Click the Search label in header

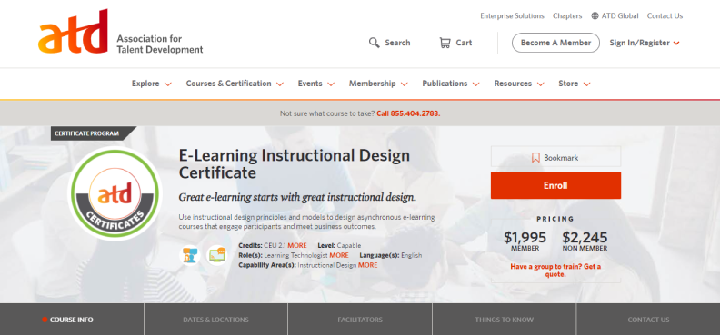[397, 43]
